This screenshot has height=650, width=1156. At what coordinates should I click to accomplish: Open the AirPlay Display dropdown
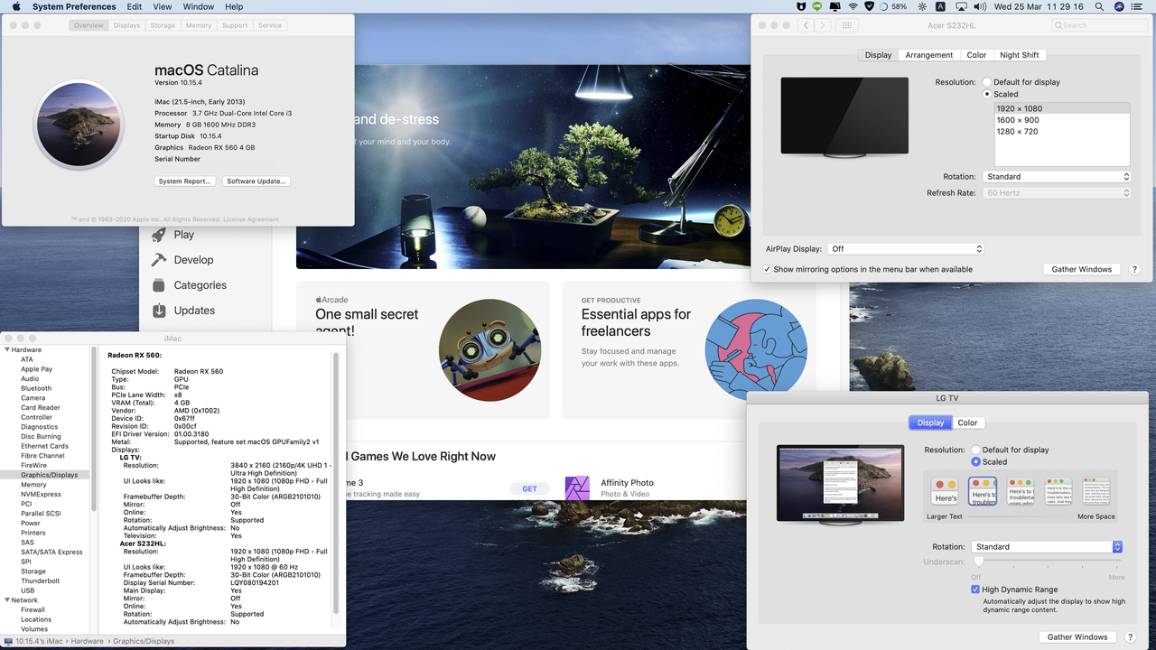tap(906, 249)
